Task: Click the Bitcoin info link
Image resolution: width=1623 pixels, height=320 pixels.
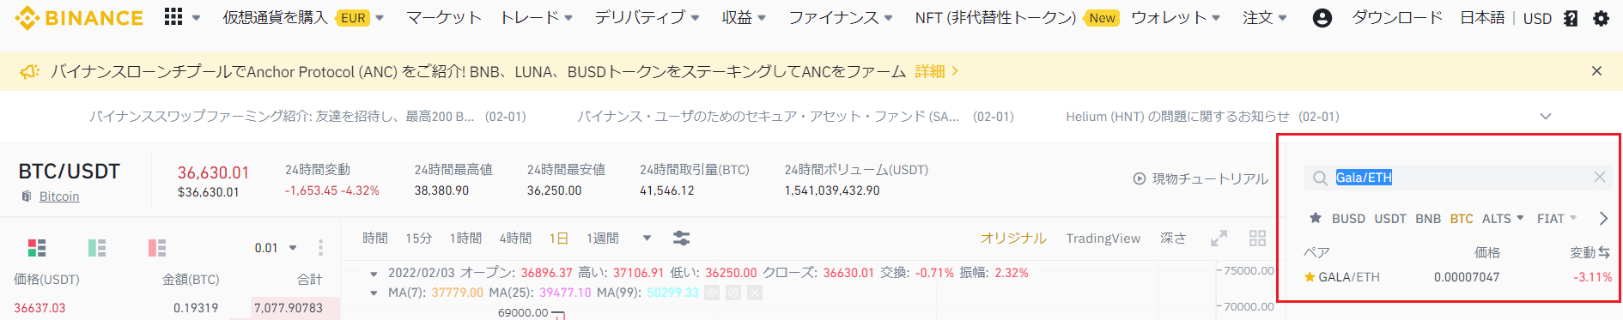Action: tap(59, 196)
